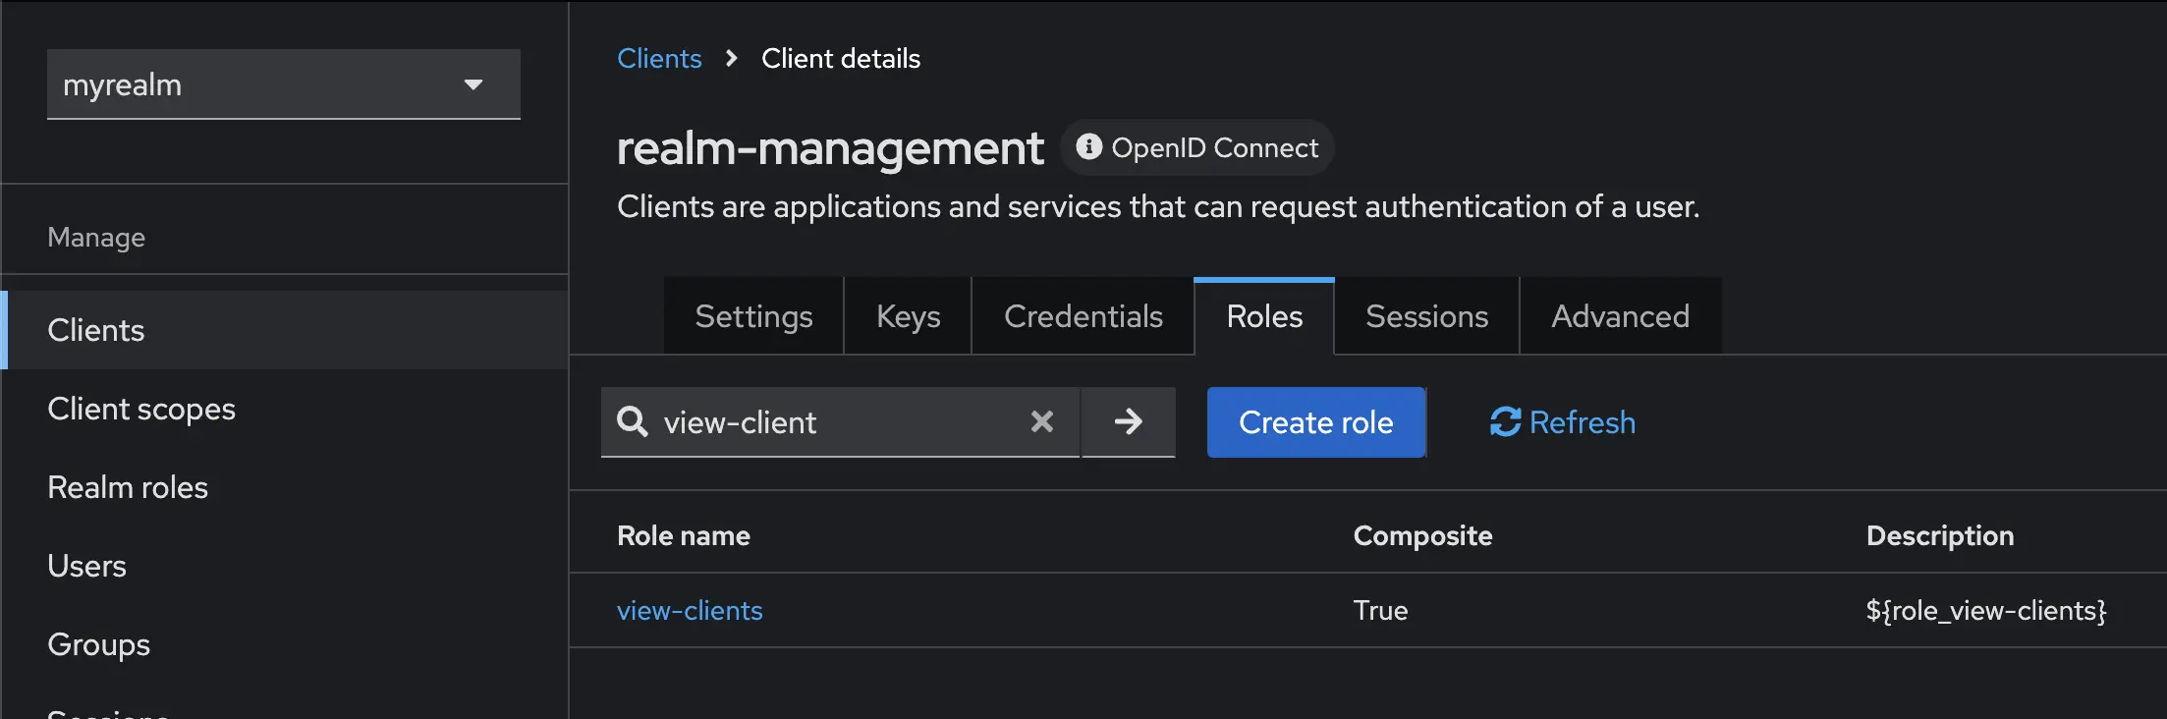Click the search magnifier icon
Screen dimensions: 2167x719
[632, 422]
